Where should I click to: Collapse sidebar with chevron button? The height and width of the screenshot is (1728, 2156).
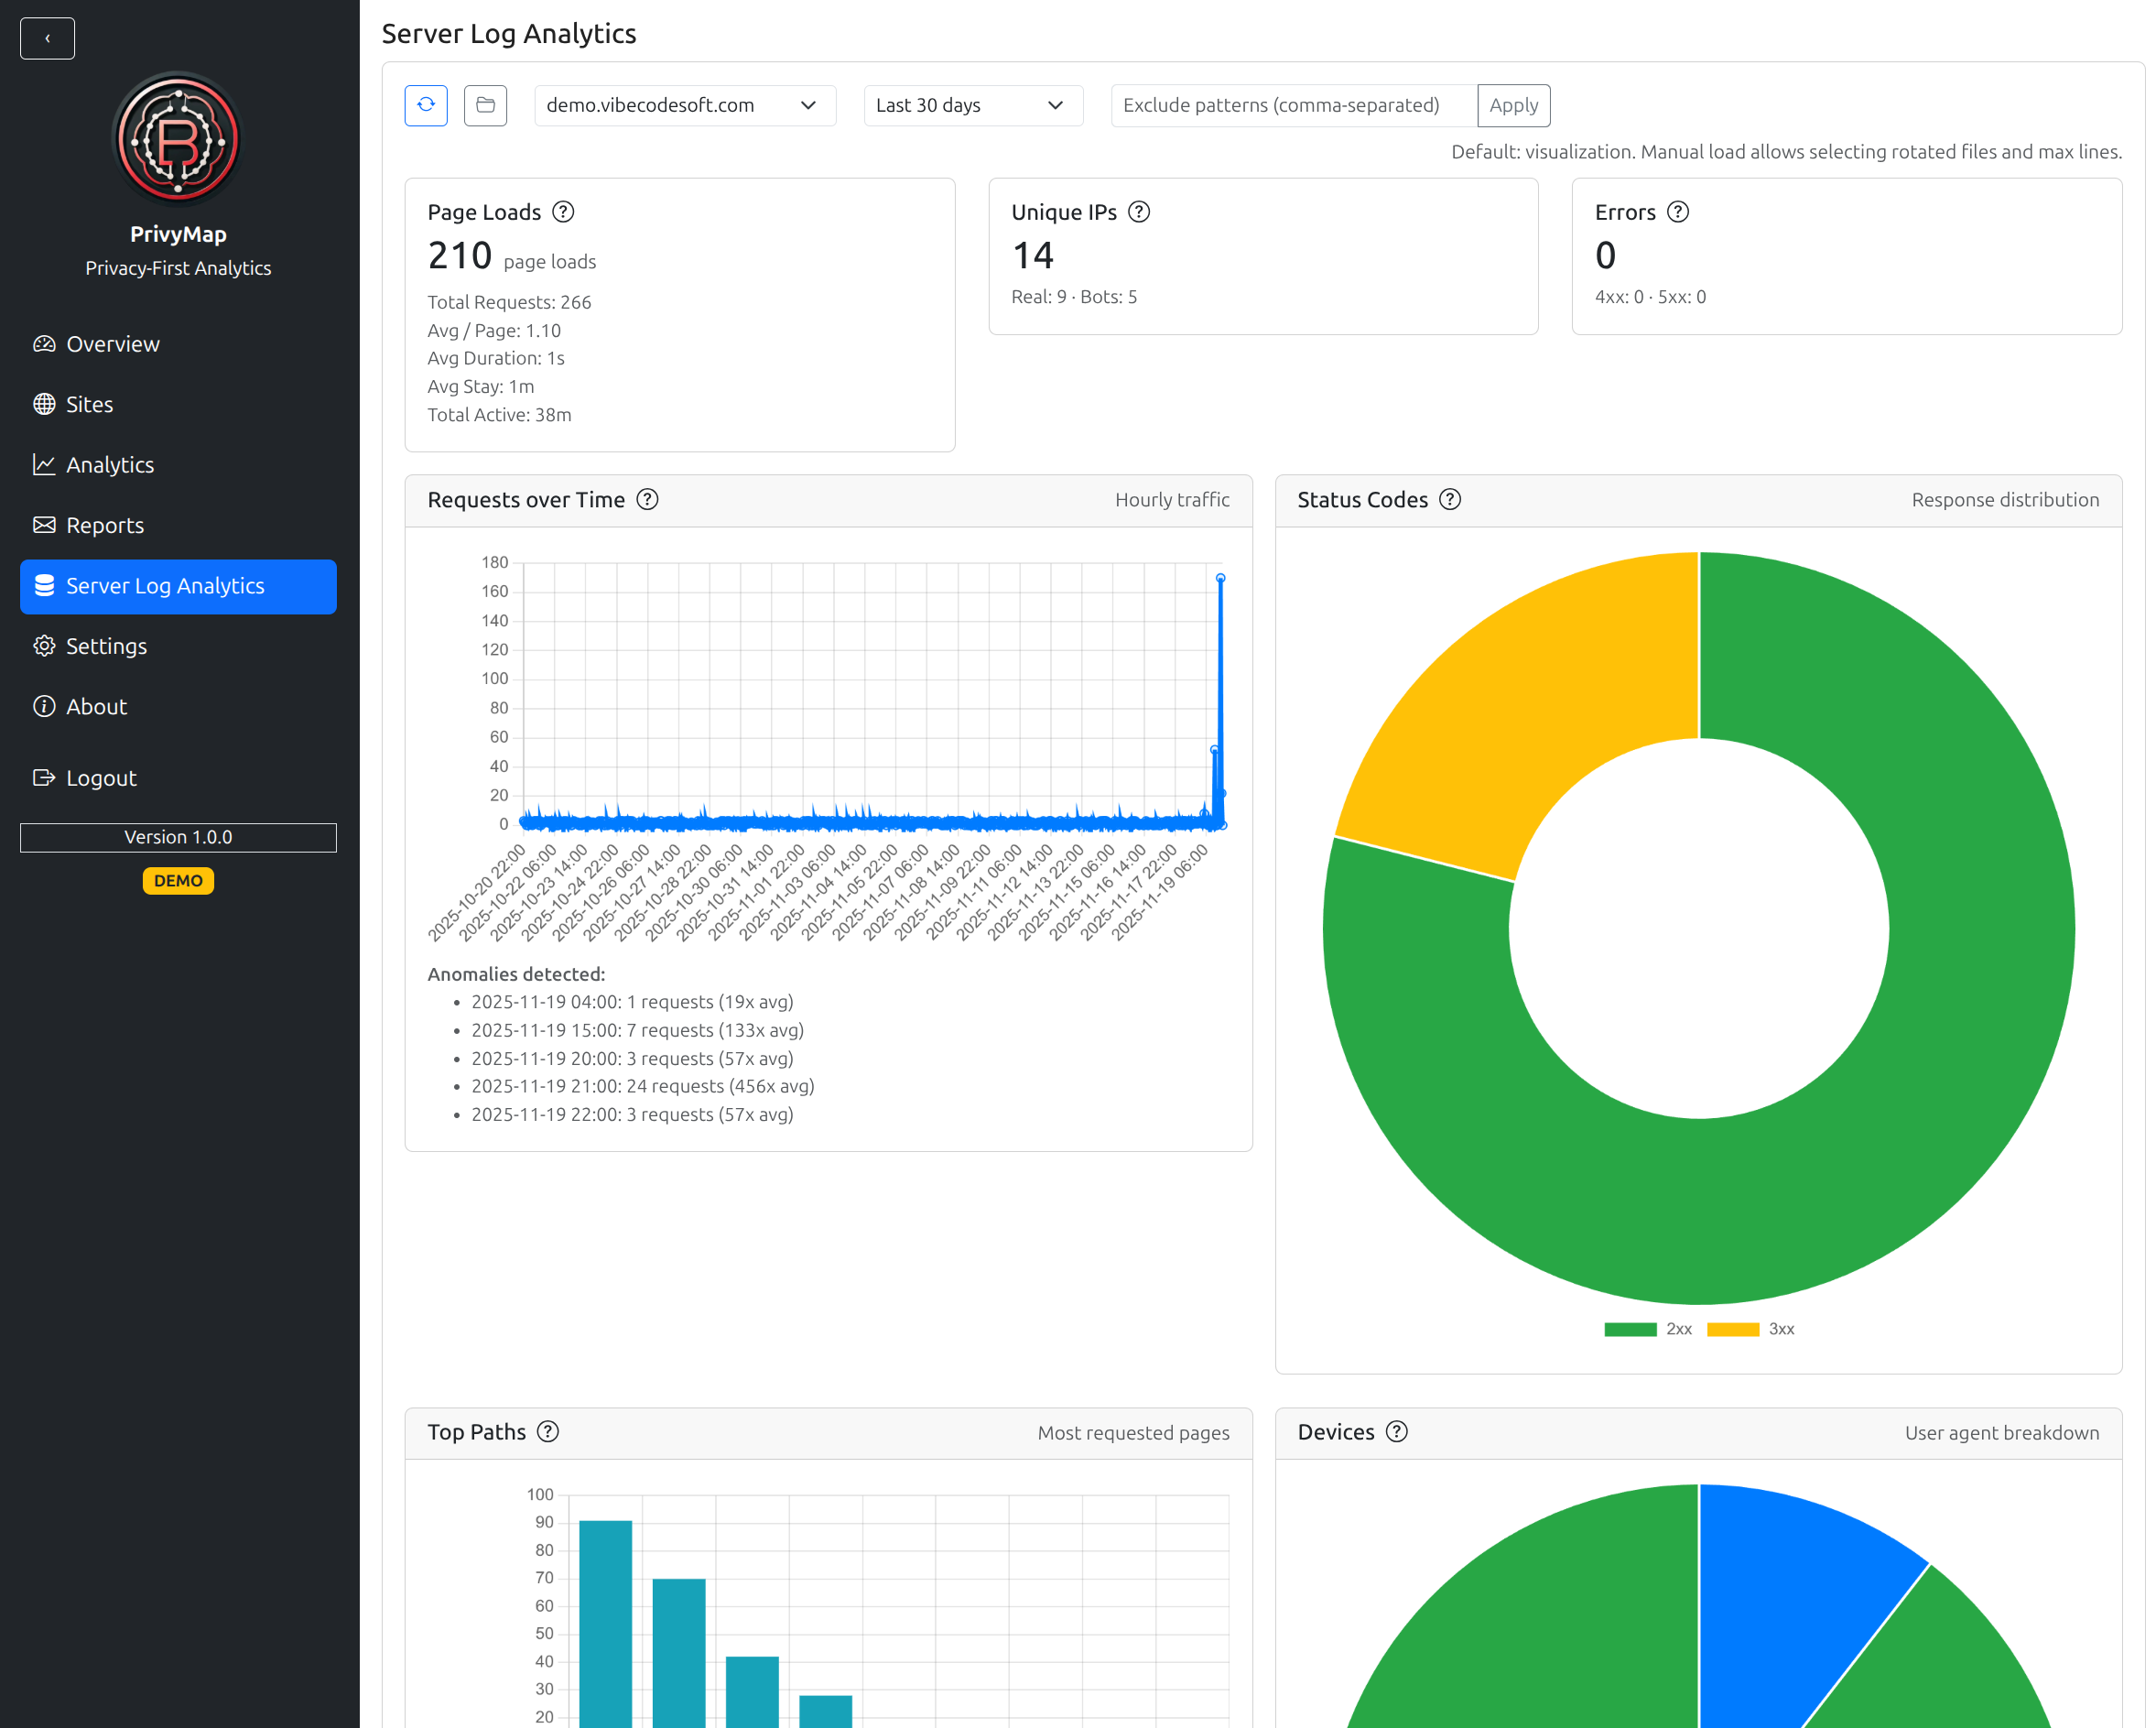[x=47, y=38]
